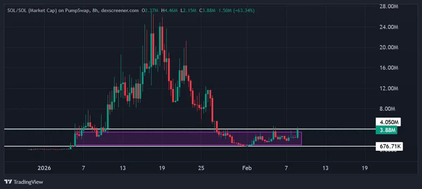Click the open value O2.37M

(150, 11)
